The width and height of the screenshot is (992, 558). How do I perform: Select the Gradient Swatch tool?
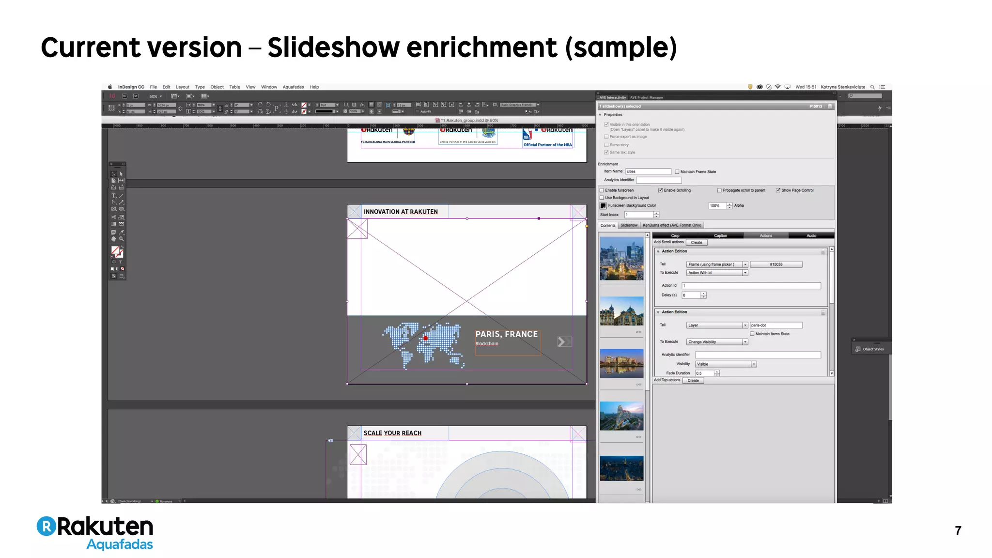click(x=113, y=224)
